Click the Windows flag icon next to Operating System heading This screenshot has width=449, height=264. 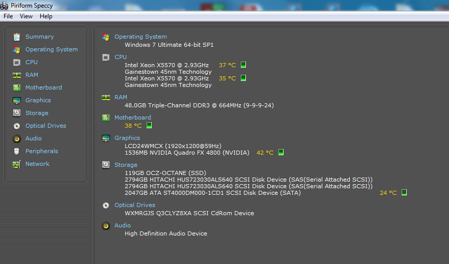pyautogui.click(x=106, y=37)
